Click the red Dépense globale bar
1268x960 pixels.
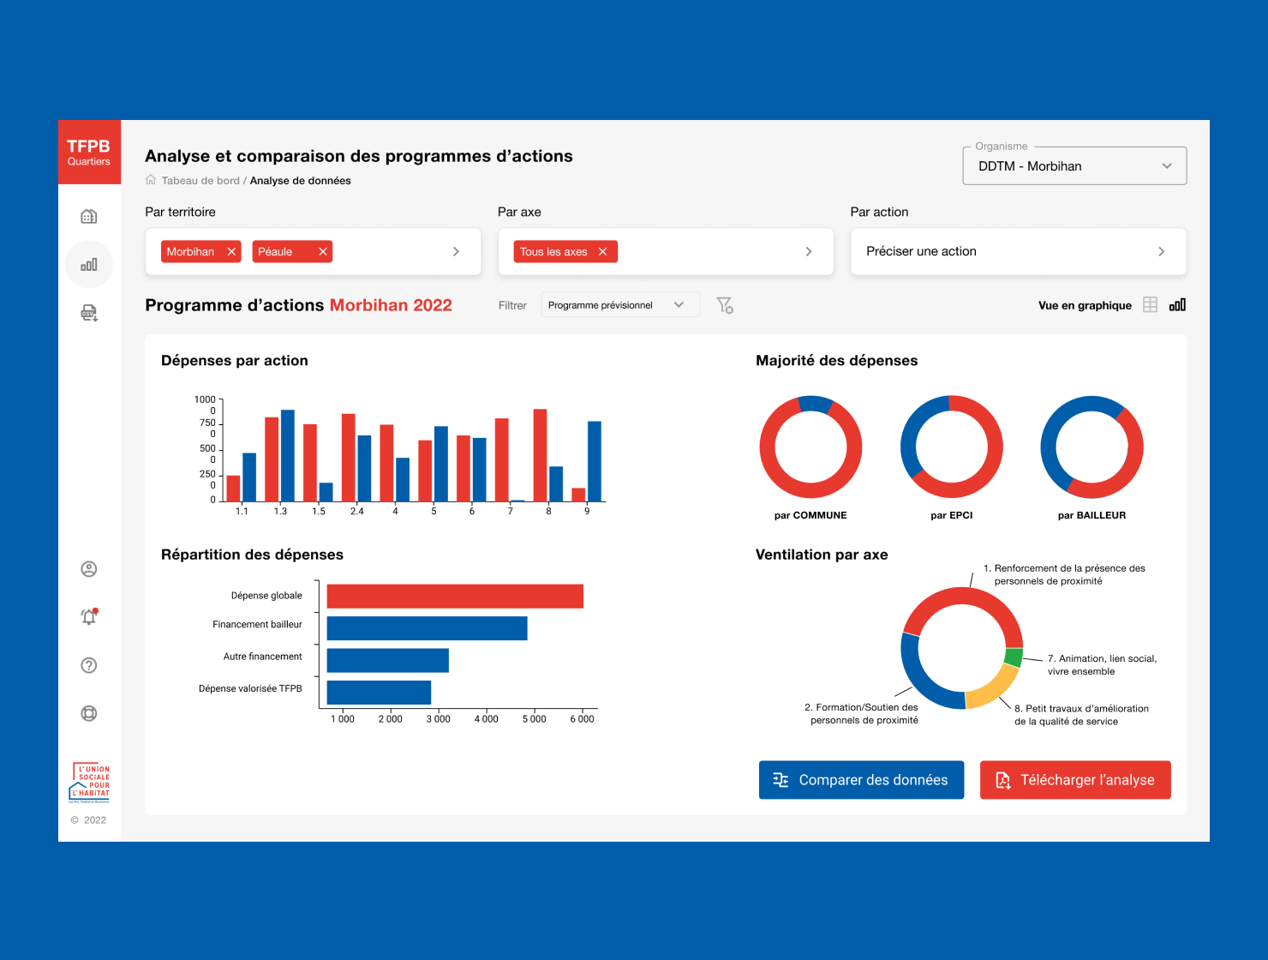coord(455,597)
